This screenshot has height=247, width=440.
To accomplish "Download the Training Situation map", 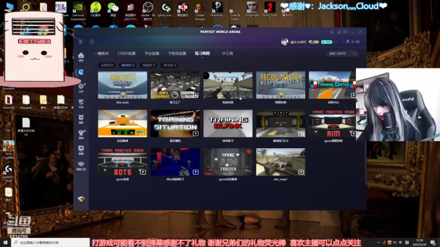I will click(195, 133).
